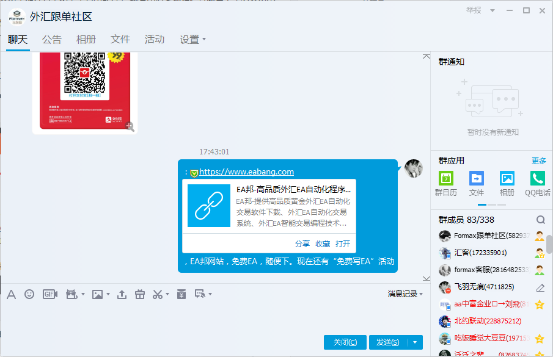Image resolution: width=553 pixels, height=357 pixels.
Task: Click the group avatar Formax logo
Action: 16,16
